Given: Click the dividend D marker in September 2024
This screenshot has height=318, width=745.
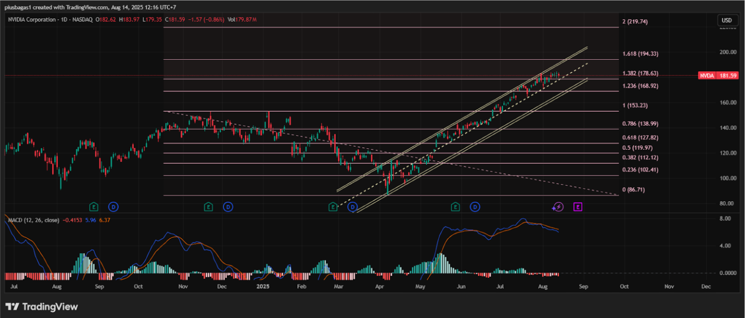Looking at the screenshot, I should (113, 206).
